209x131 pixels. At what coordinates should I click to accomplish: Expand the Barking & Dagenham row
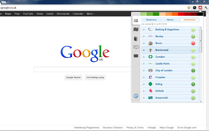144,29
